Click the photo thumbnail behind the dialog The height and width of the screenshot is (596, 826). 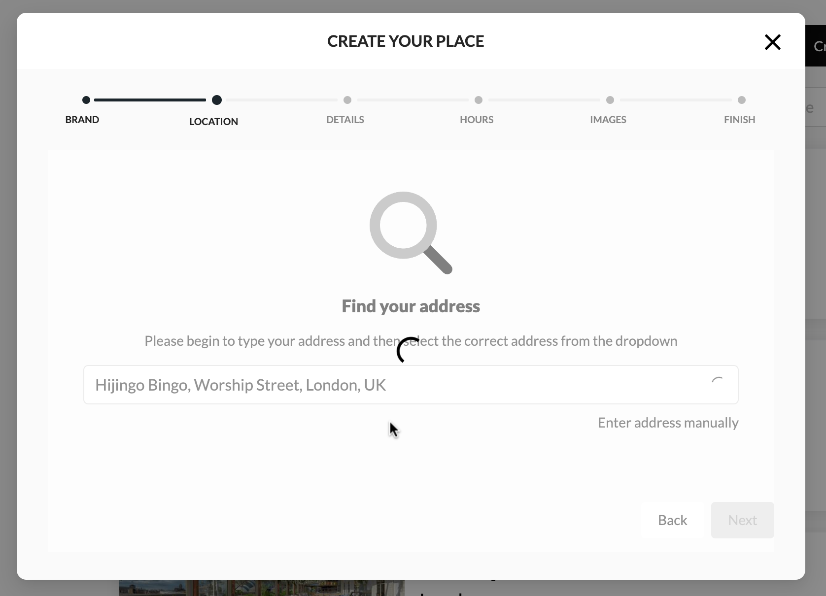tap(261, 588)
